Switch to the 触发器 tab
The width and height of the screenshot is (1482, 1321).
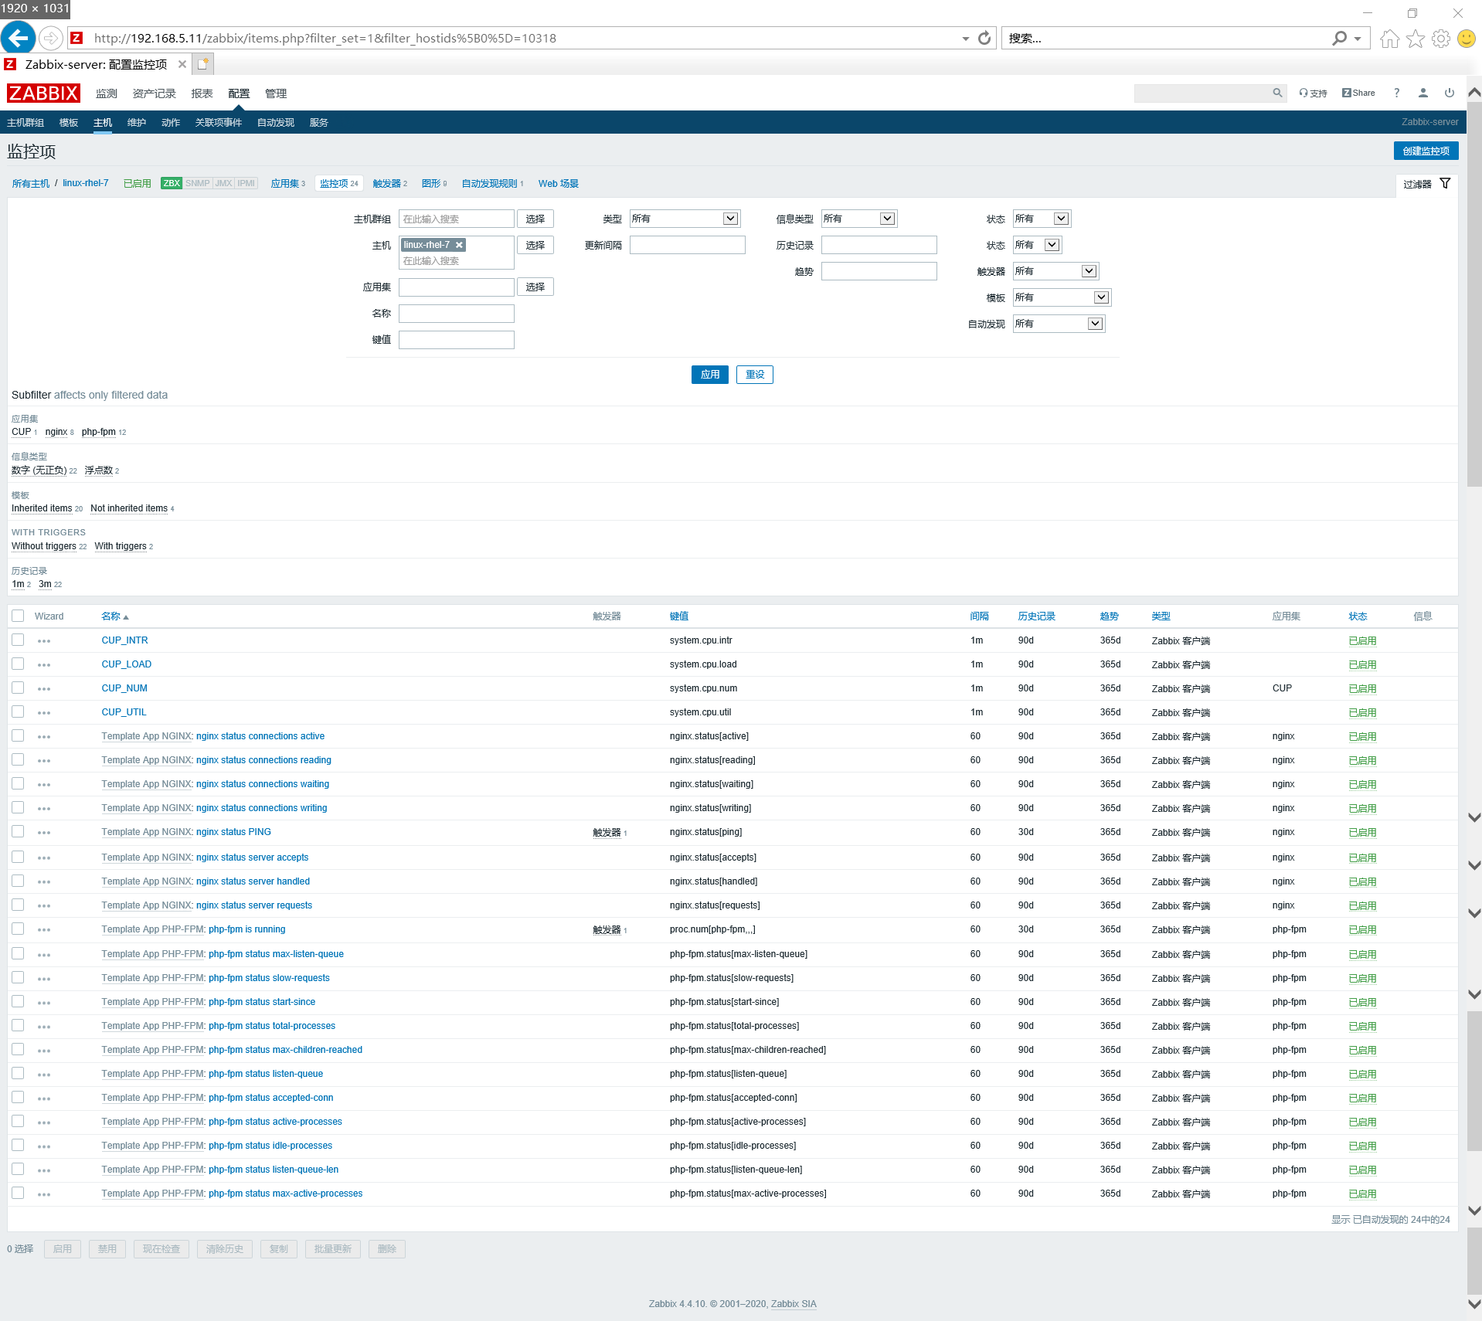click(x=386, y=183)
